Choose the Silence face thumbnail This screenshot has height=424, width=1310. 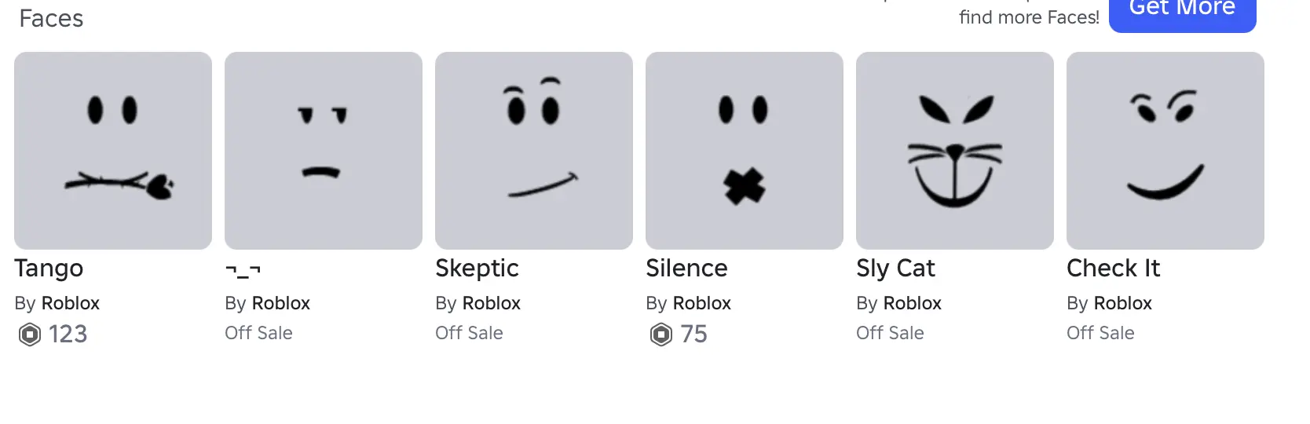745,151
